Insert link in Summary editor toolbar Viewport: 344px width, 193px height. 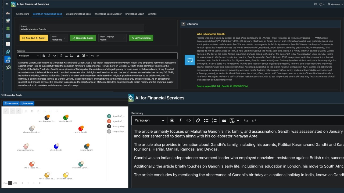tap(198, 121)
